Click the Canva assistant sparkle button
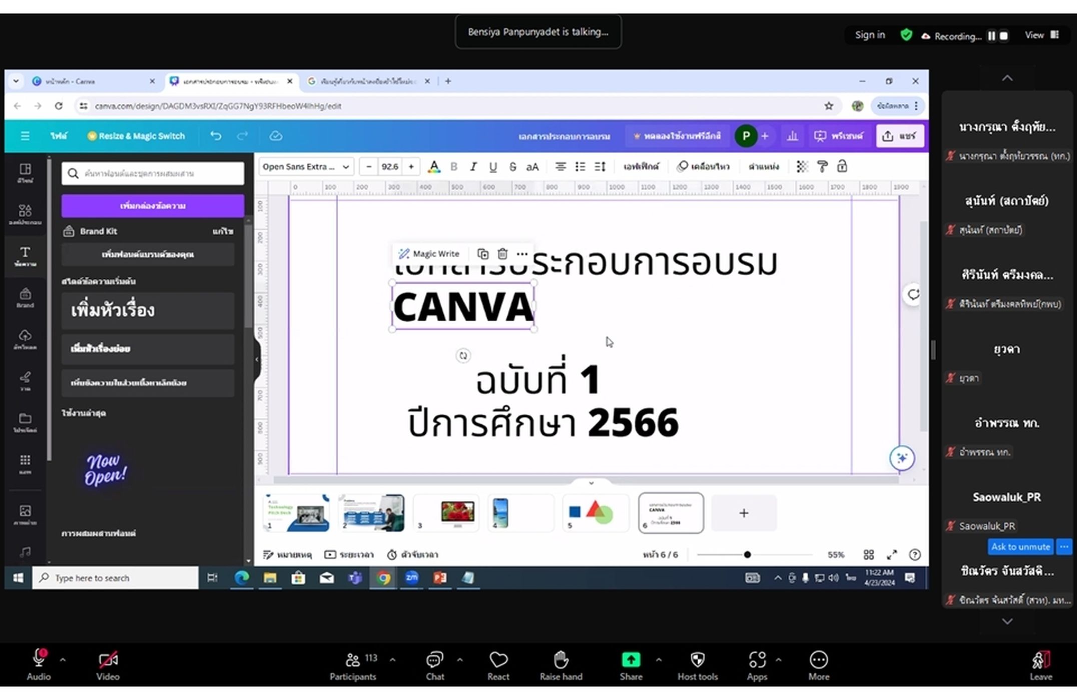The width and height of the screenshot is (1077, 700). [x=902, y=458]
